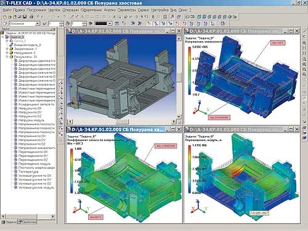Open the Настройка menu
Image resolution: width=308 pixels, height=231 pixels.
pyautogui.click(x=160, y=10)
